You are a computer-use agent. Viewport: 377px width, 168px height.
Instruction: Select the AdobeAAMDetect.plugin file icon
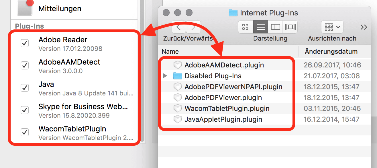[178, 65]
